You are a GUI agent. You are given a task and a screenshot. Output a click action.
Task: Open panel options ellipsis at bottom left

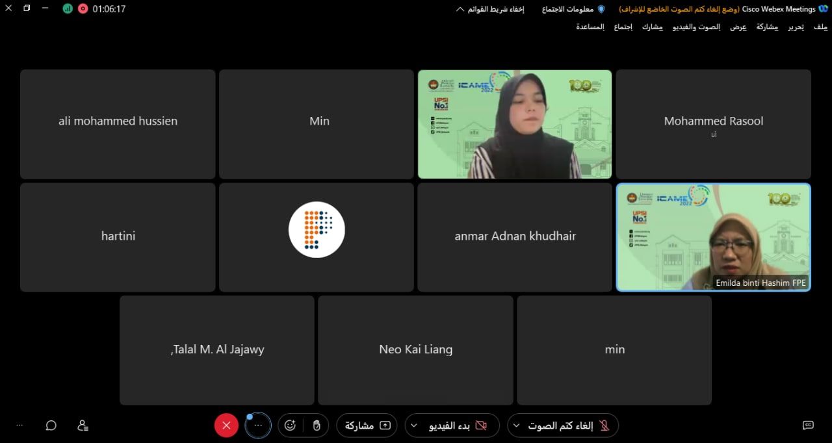pyautogui.click(x=19, y=425)
